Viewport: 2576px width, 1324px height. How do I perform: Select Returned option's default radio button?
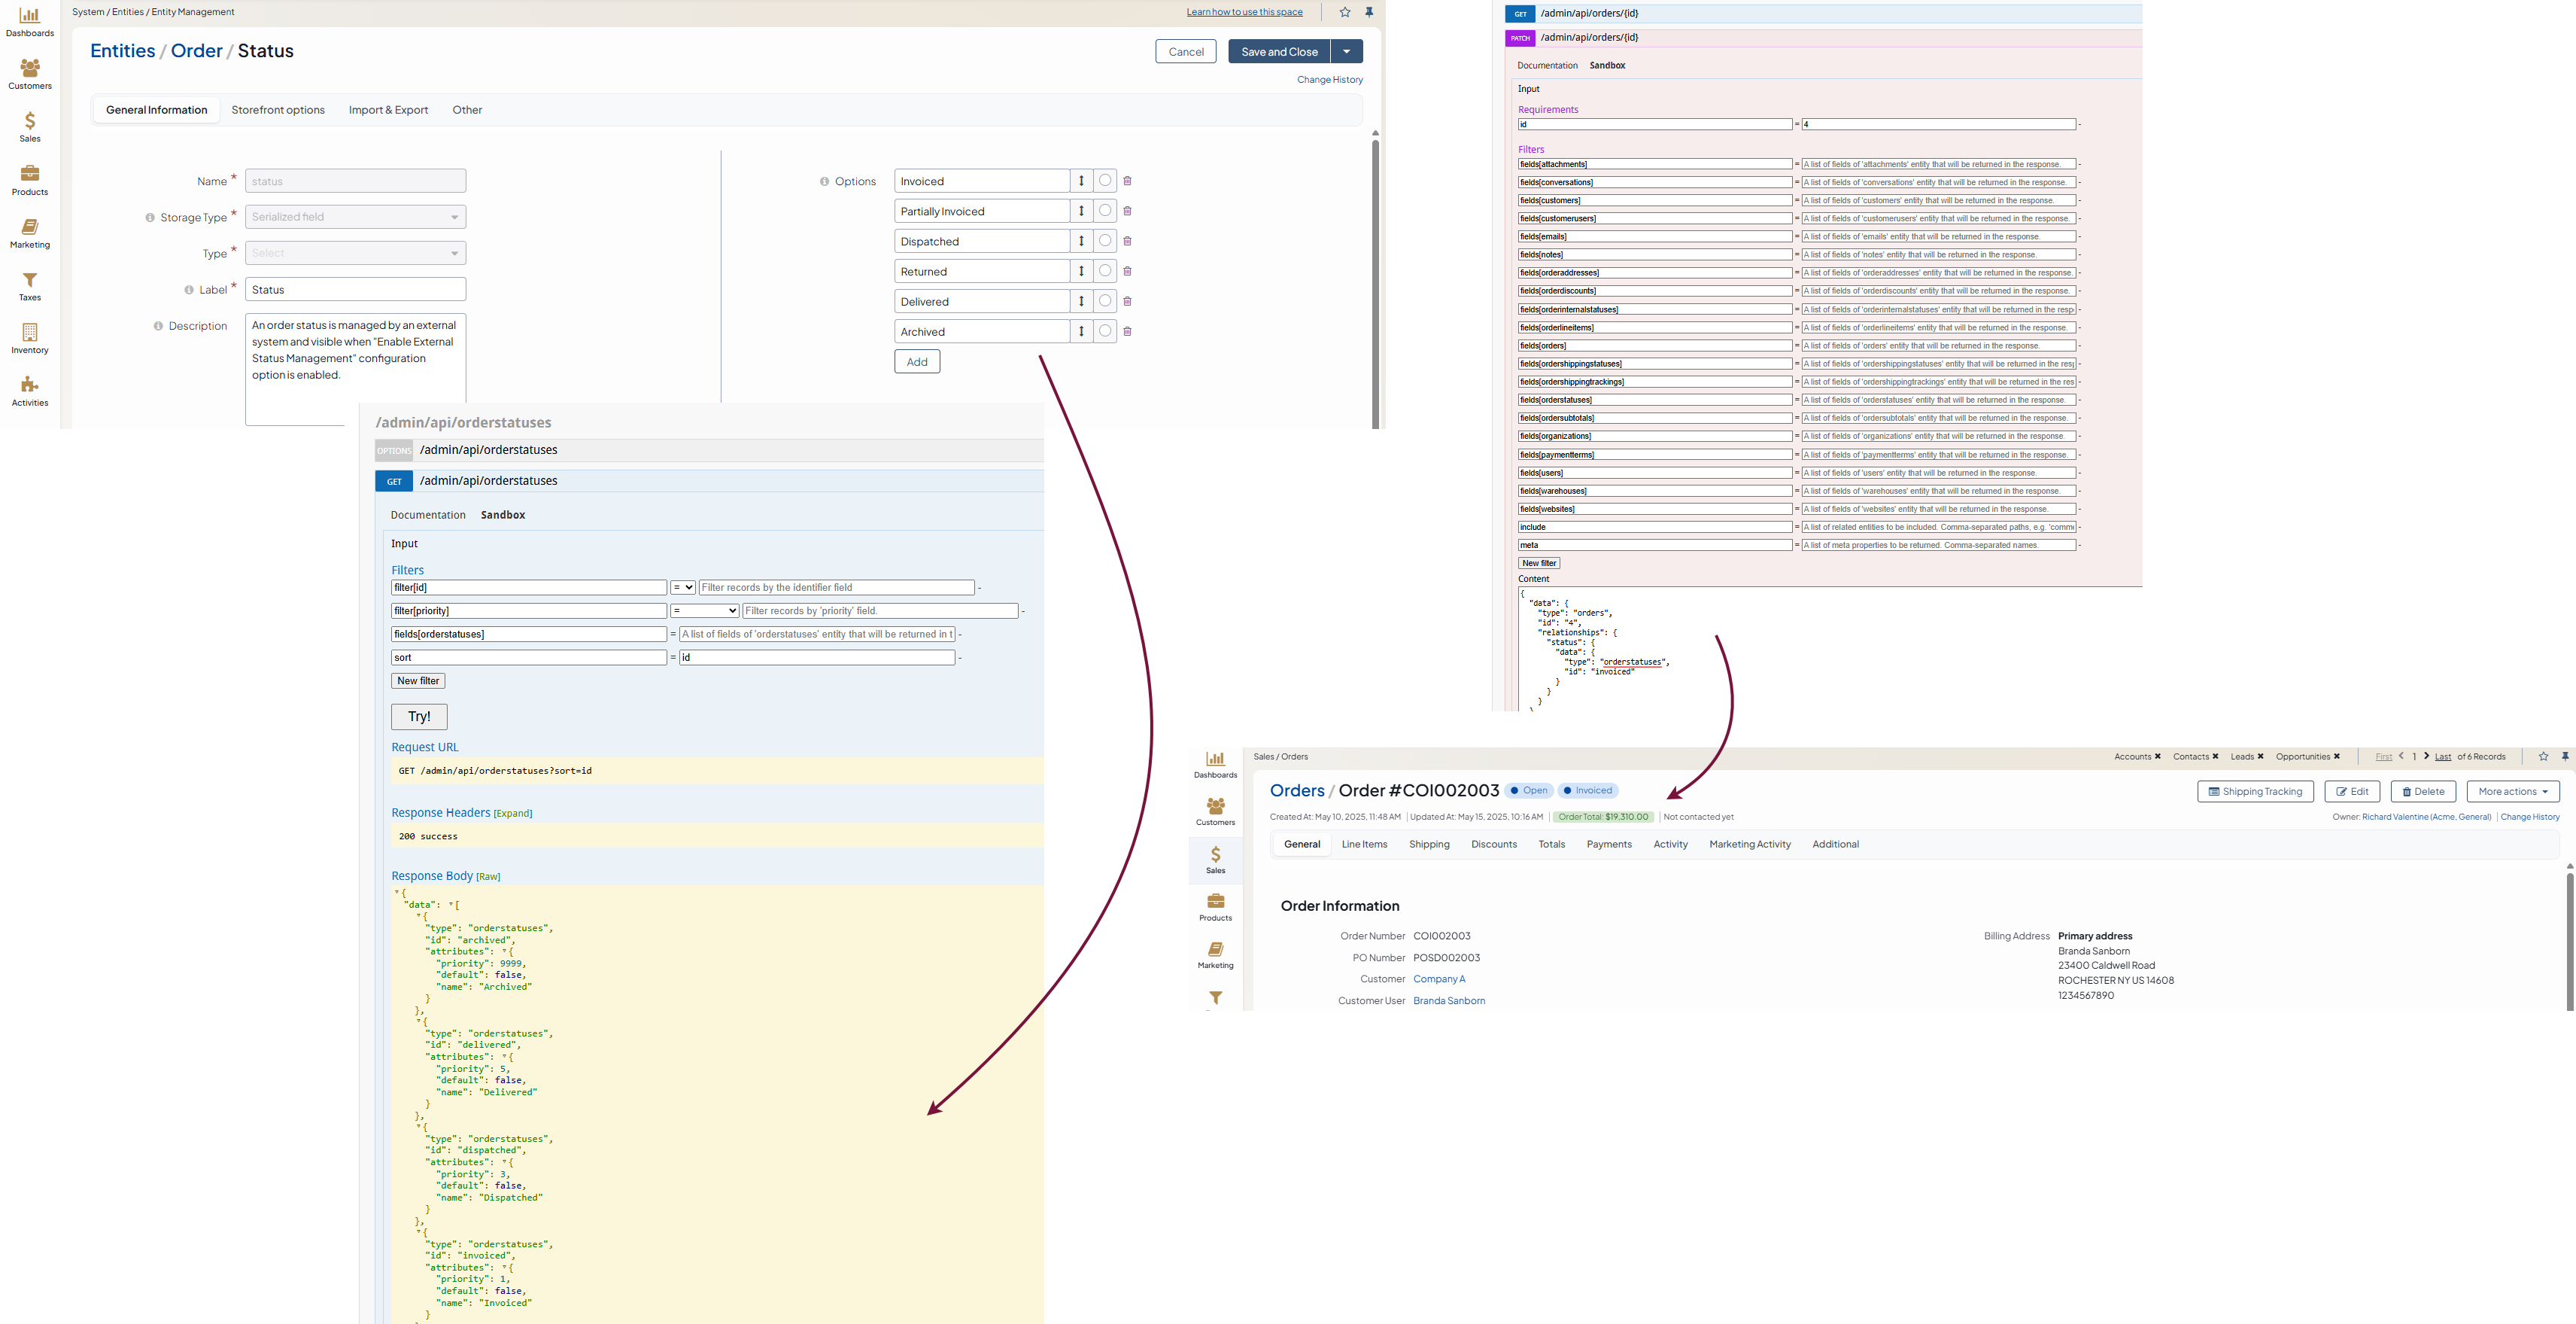pos(1105,271)
